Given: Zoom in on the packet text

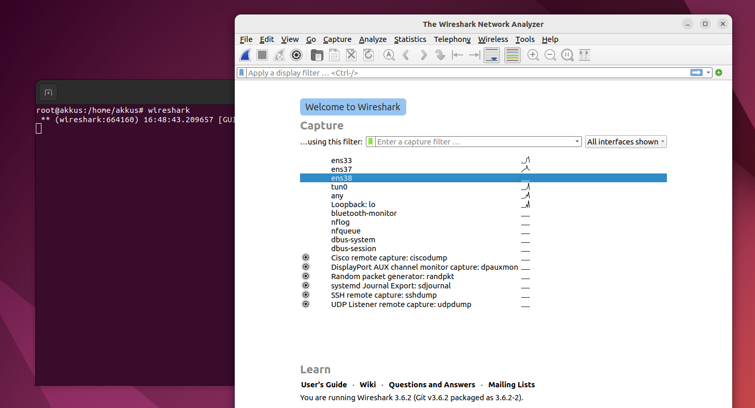Looking at the screenshot, I should [x=533, y=55].
